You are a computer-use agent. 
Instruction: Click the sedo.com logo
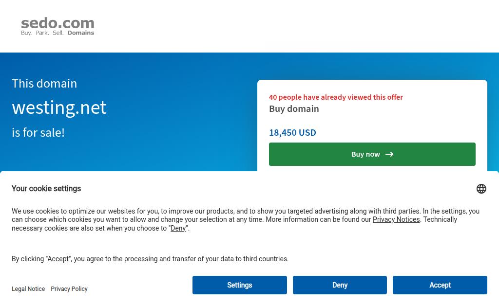[x=58, y=27]
